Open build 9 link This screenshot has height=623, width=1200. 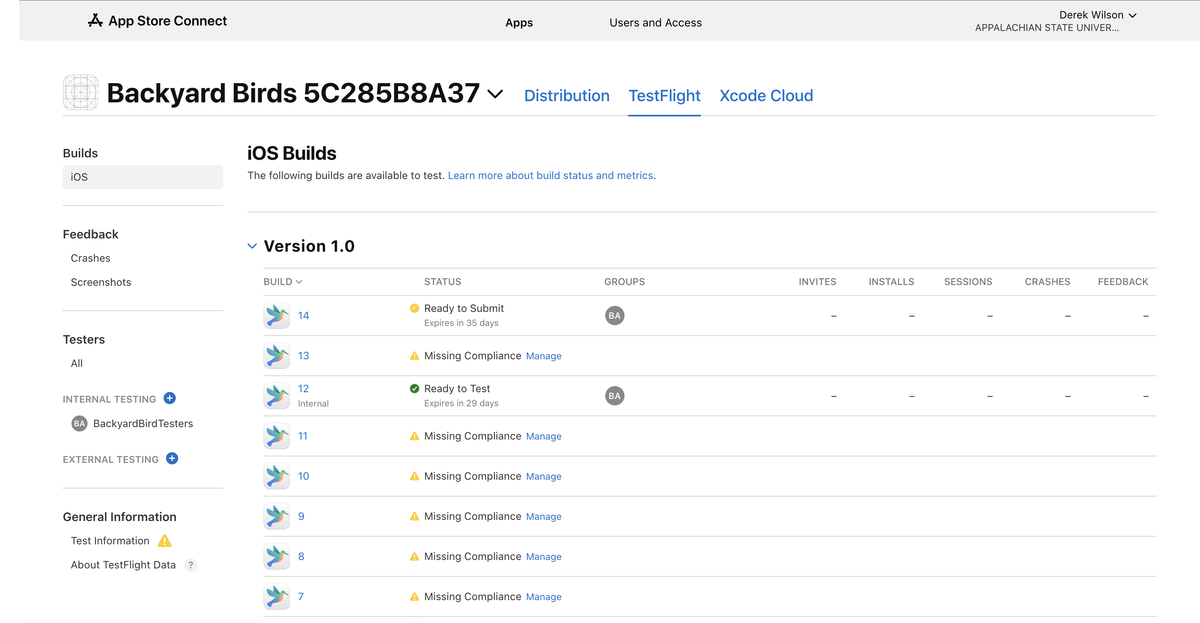point(301,516)
